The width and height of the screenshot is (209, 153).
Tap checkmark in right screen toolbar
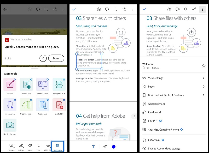point(144,9)
